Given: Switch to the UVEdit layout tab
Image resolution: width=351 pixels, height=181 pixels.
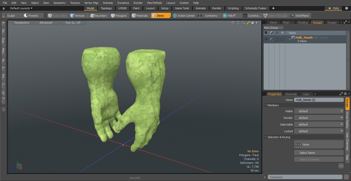Looking at the screenshot, I should tap(123, 8).
